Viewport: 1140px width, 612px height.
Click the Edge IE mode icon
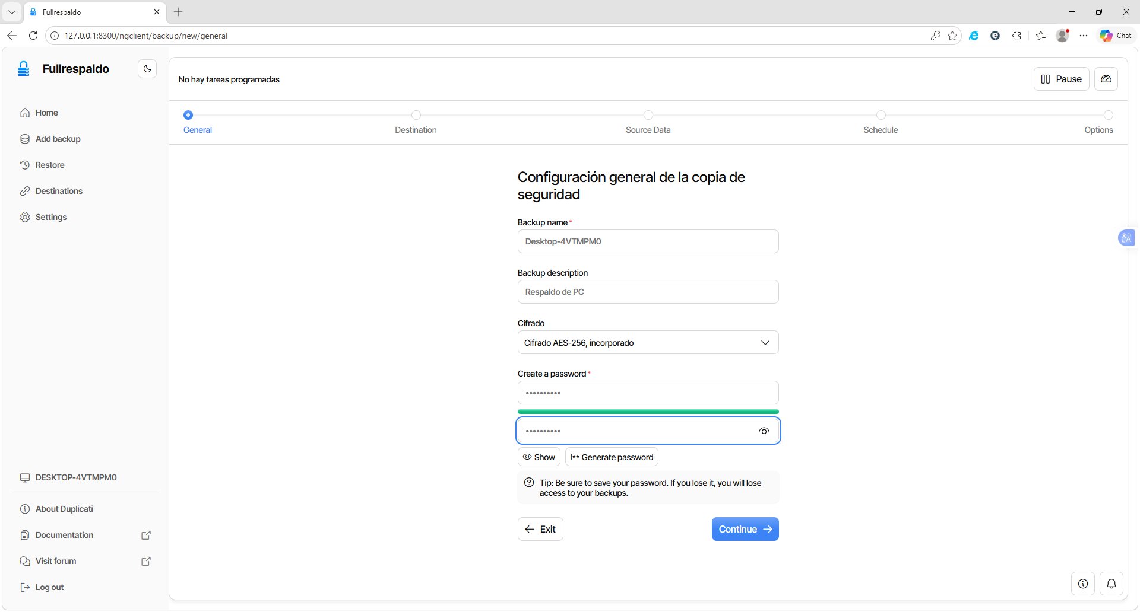974,36
